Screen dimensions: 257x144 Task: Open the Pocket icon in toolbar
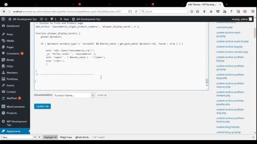tap(218, 12)
